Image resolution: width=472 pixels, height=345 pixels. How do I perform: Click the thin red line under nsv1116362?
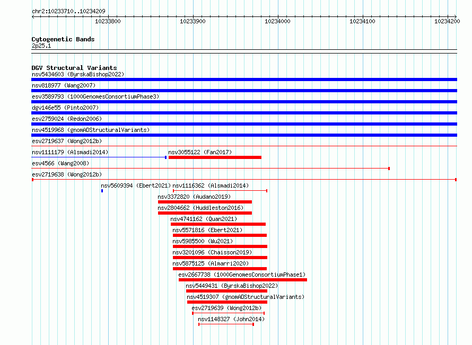click(220, 191)
